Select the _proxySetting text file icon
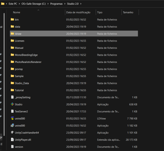The image size is (164, 151). [12, 97]
